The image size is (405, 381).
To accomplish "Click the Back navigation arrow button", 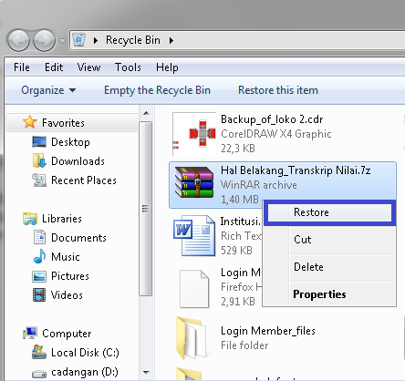I will [x=18, y=40].
